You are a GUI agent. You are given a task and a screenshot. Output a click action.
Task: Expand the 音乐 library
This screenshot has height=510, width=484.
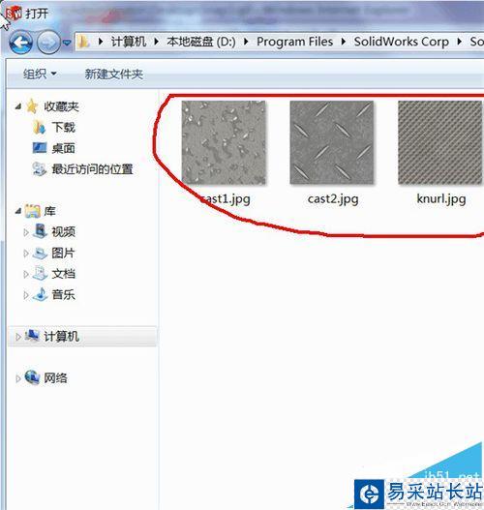coord(26,295)
